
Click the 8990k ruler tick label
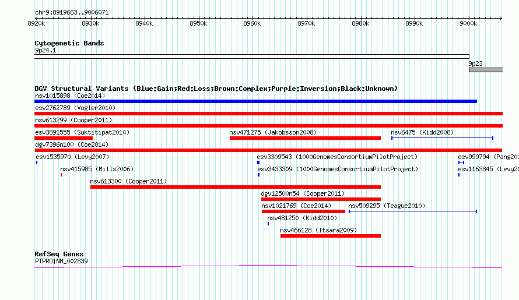pos(414,23)
